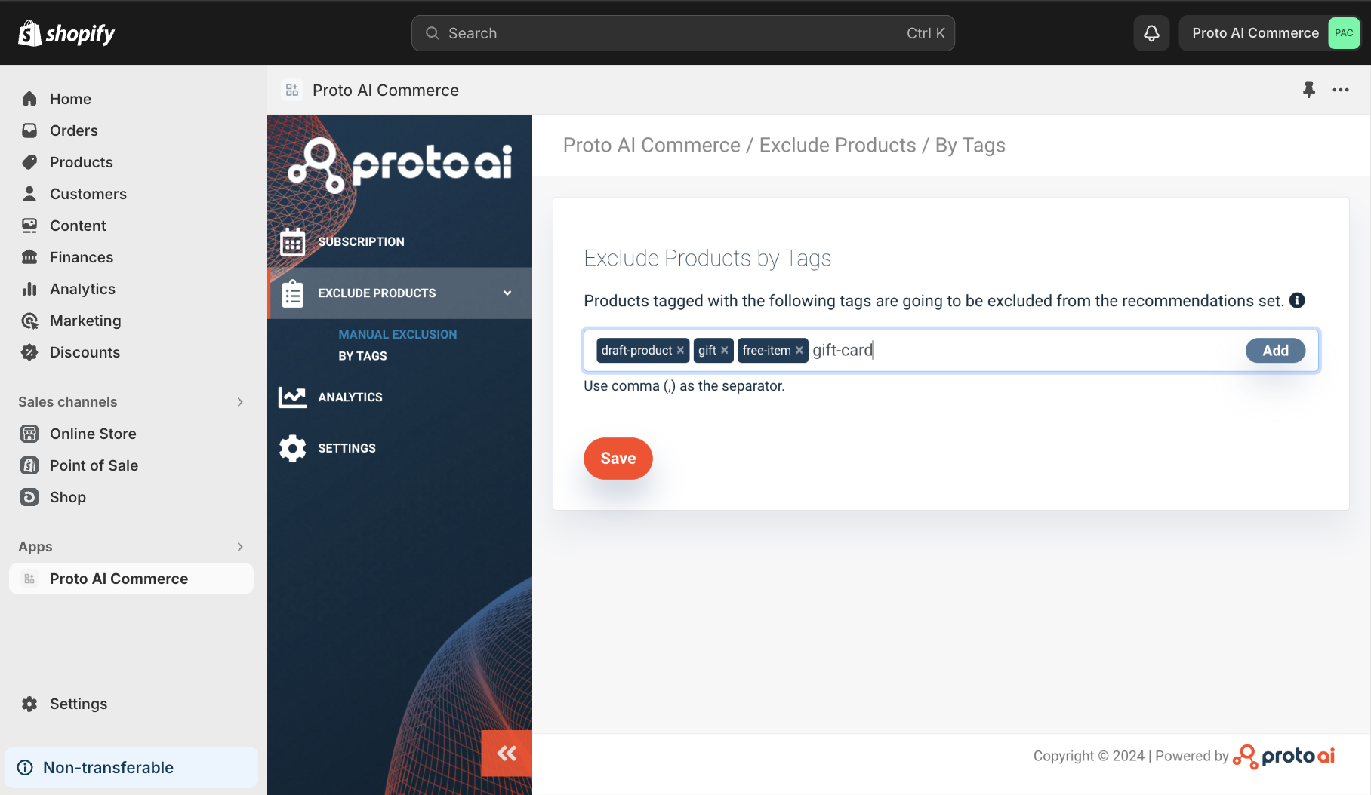Expand the Sales channels section
Viewport: 1371px width, 795px height.
pos(239,401)
